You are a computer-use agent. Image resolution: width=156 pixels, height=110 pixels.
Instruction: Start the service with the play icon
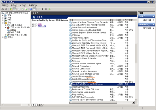[39, 9]
